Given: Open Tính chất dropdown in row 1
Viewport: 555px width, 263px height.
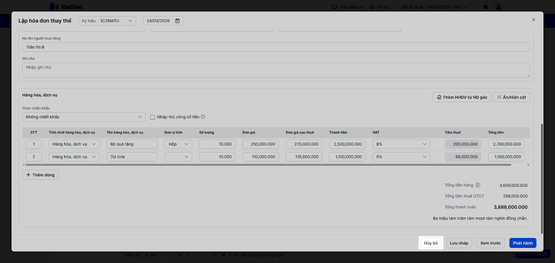Looking at the screenshot, I should pos(94,144).
